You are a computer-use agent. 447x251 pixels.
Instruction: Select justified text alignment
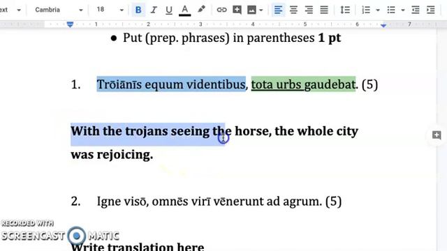pos(324,10)
